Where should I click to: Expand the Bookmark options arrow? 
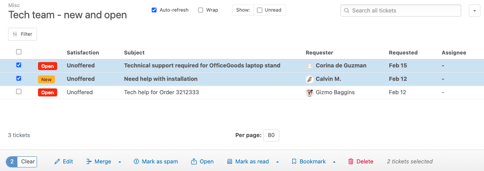pos(334,162)
